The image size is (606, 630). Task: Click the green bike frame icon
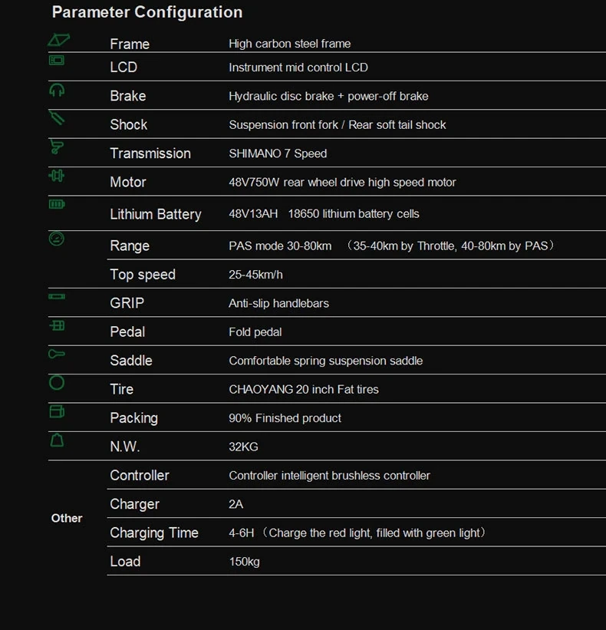coord(58,40)
